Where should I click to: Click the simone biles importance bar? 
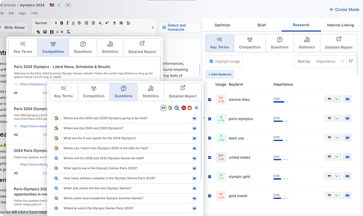click(281, 102)
